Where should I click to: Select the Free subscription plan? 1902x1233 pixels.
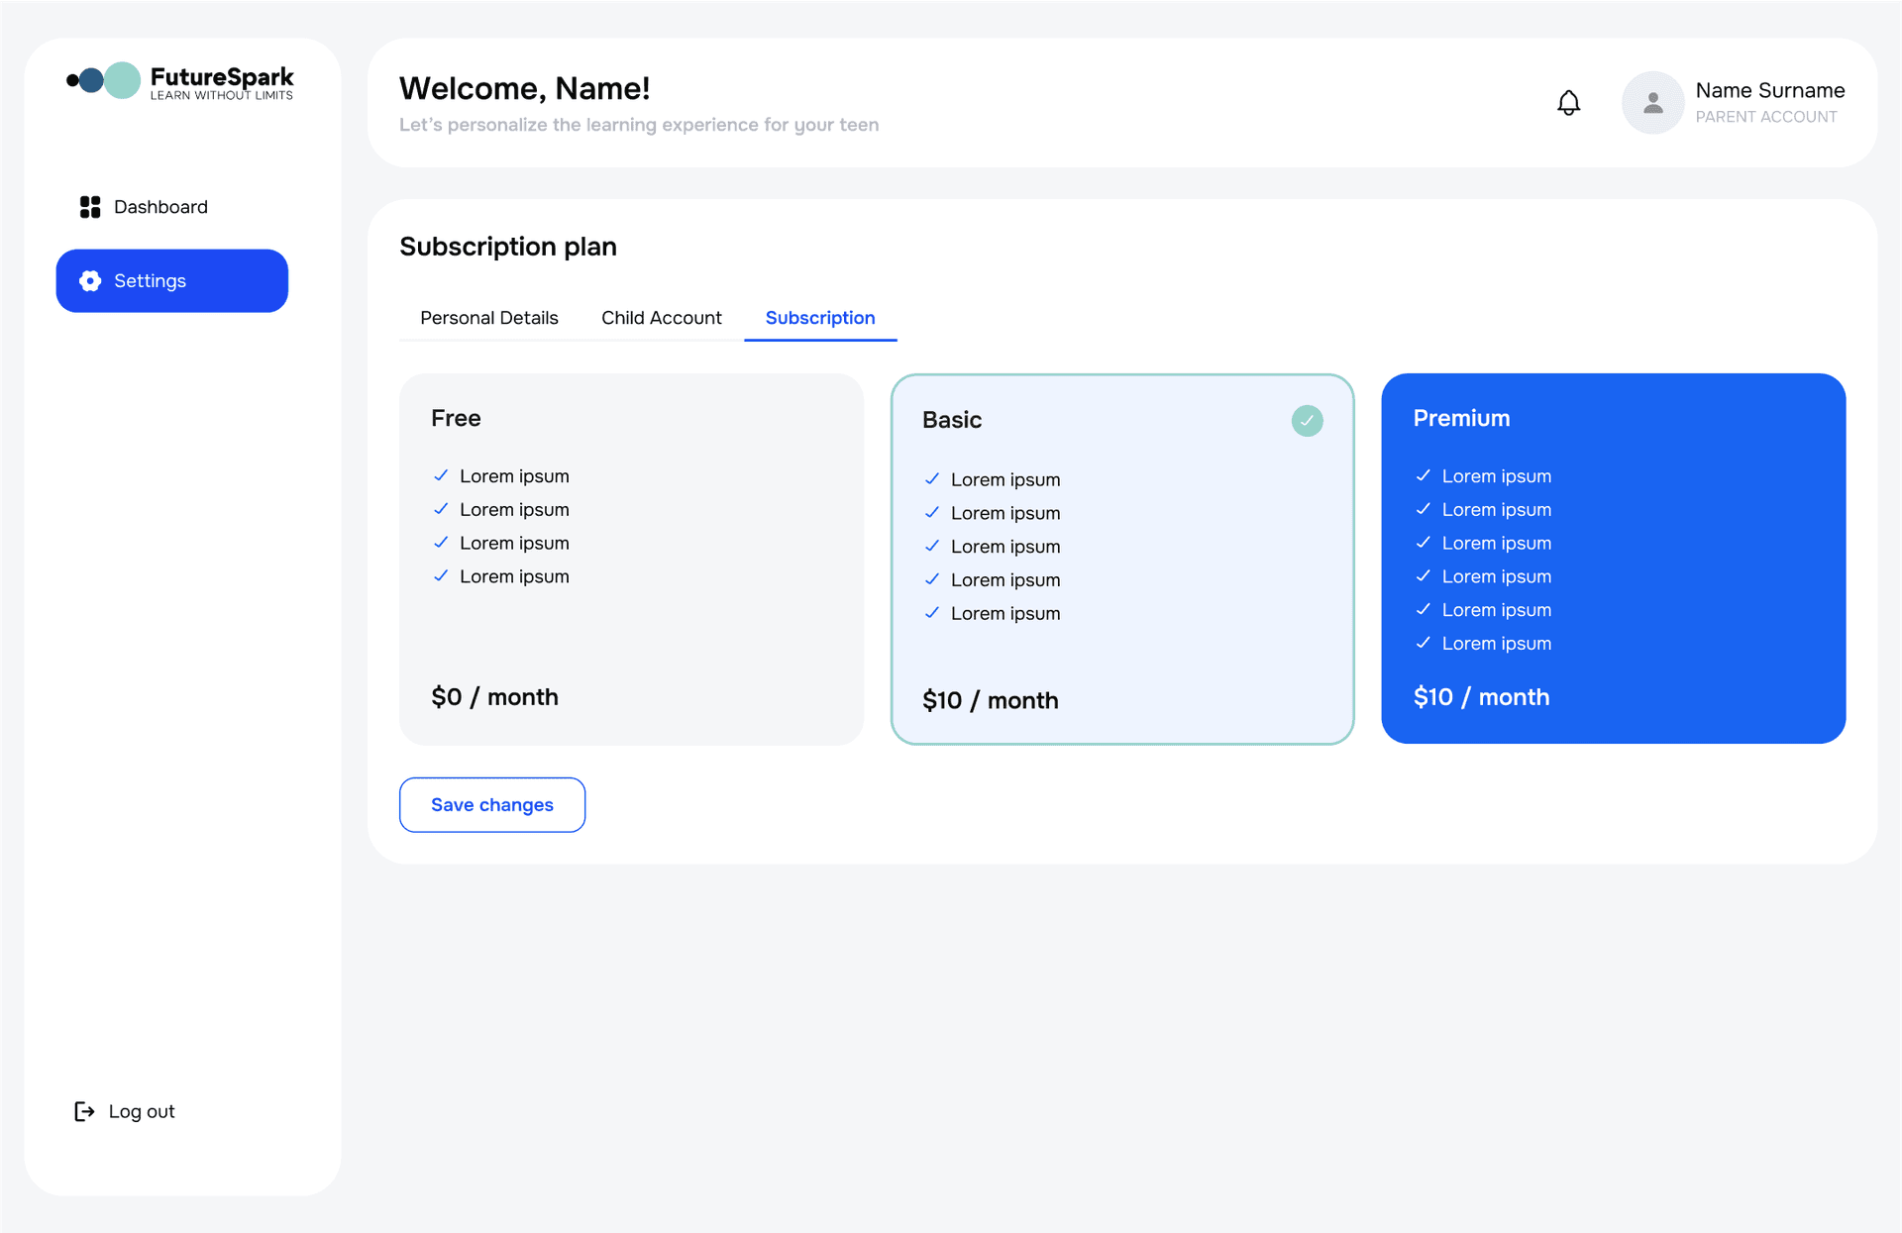point(631,559)
